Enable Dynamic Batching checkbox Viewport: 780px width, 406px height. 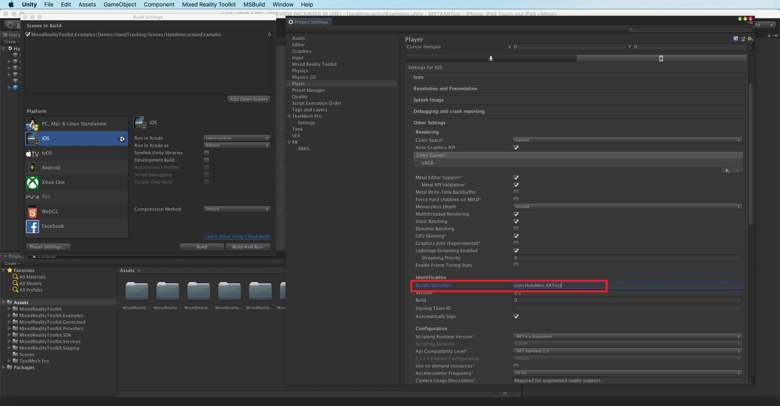point(516,229)
